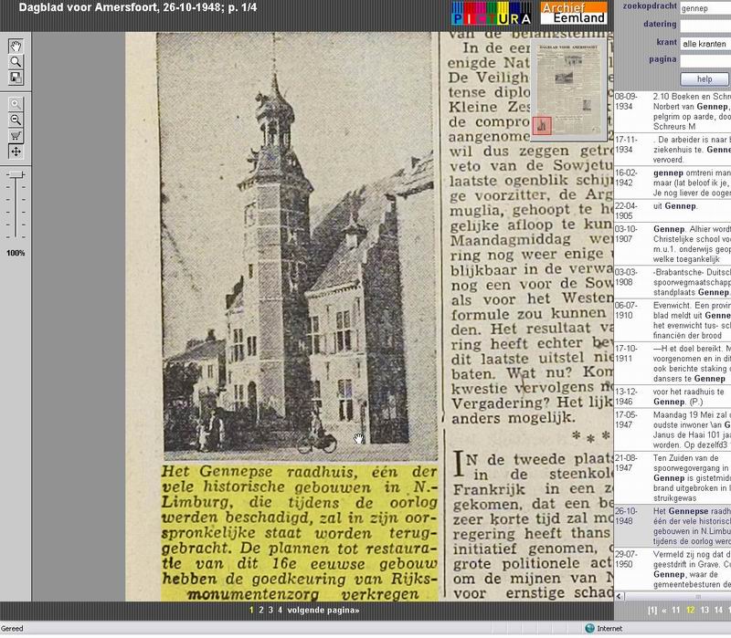Click the datering input field
Screen dimensions: 731x638
point(705,26)
